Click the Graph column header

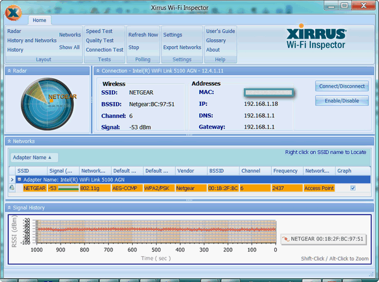pos(352,171)
